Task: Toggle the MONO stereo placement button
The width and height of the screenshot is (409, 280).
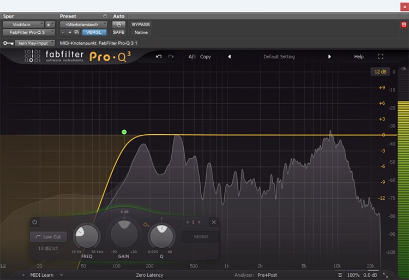Action: (201, 237)
